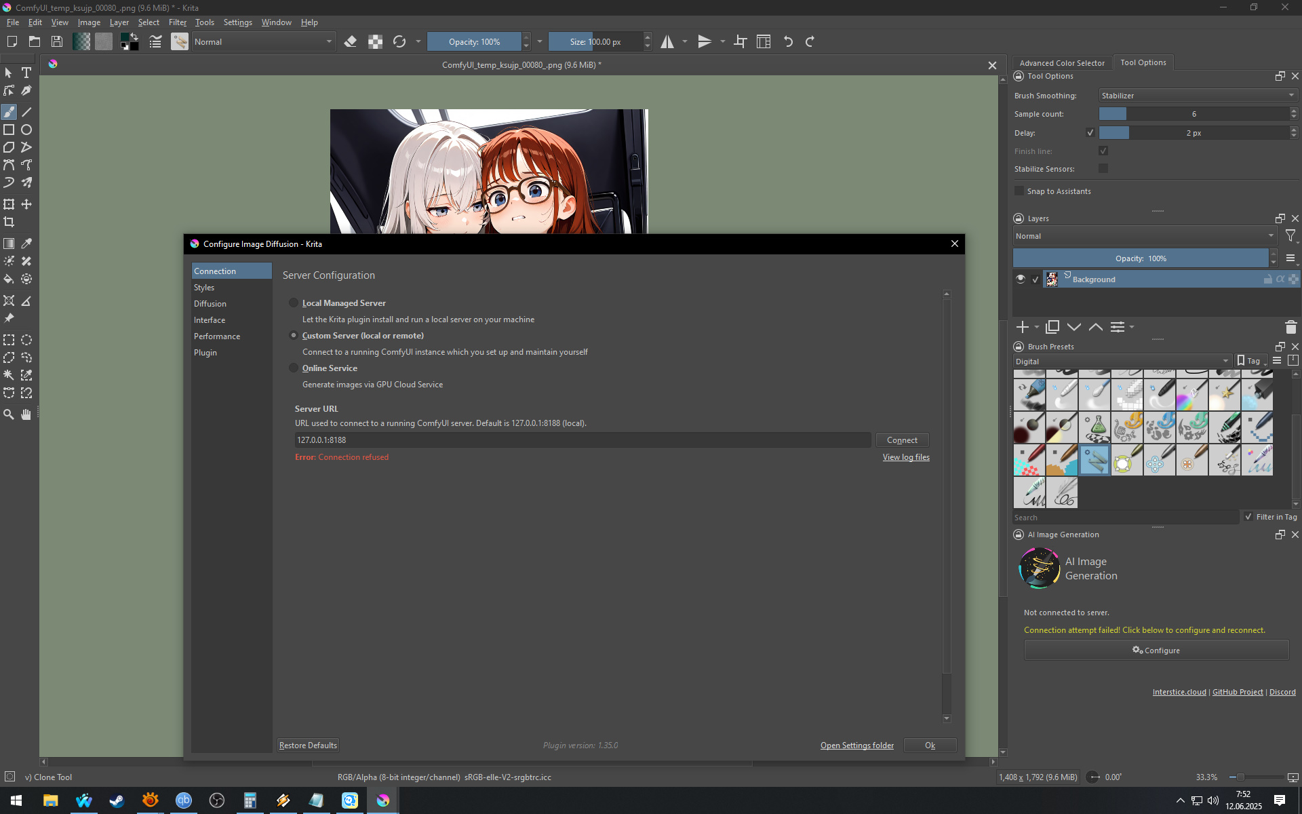
Task: Open the Layer menu
Action: click(x=119, y=22)
